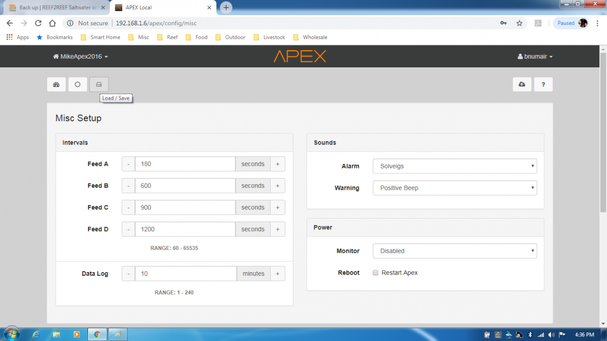This screenshot has width=607, height=341.
Task: Open the Livestock bookmark folder
Action: [270, 37]
